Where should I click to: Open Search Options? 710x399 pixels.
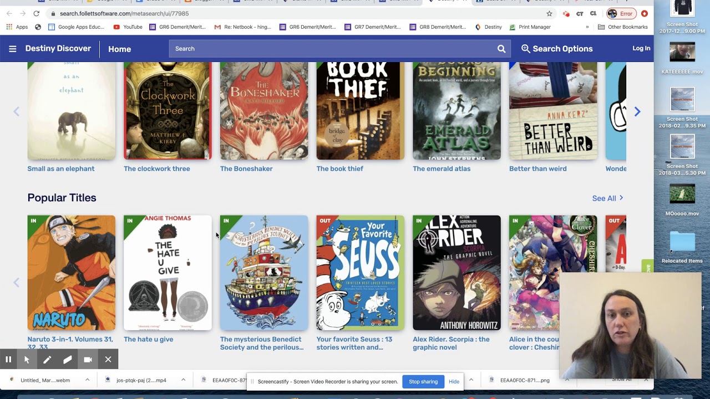click(557, 49)
